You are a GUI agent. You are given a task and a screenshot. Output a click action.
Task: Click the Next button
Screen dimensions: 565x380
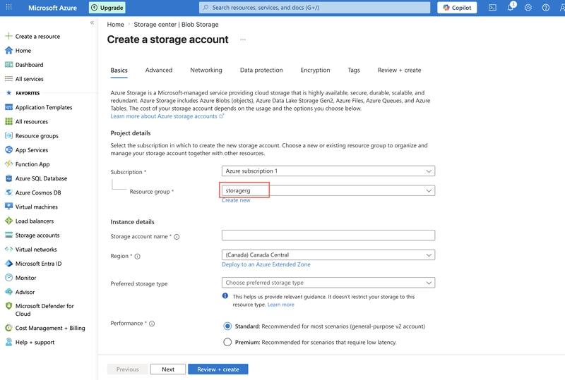pyautogui.click(x=168, y=369)
